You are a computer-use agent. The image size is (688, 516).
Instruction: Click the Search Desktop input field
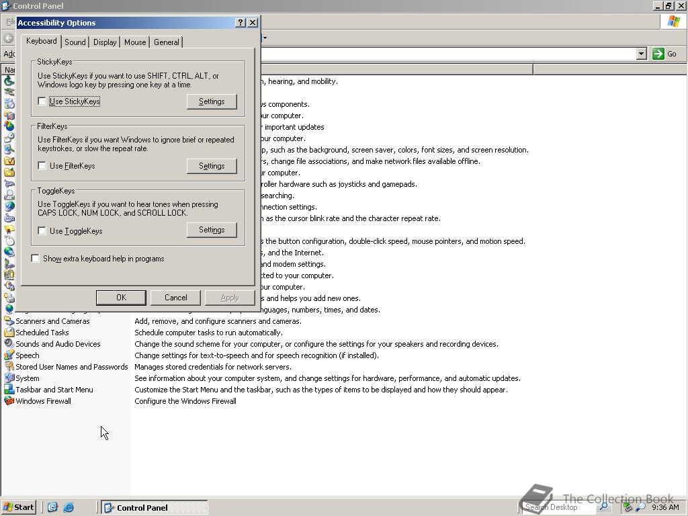click(x=560, y=507)
